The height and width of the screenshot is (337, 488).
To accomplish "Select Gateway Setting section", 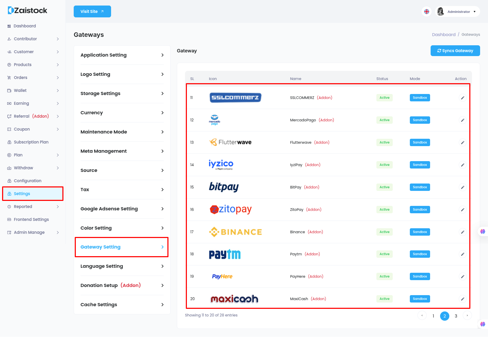I will (x=122, y=247).
